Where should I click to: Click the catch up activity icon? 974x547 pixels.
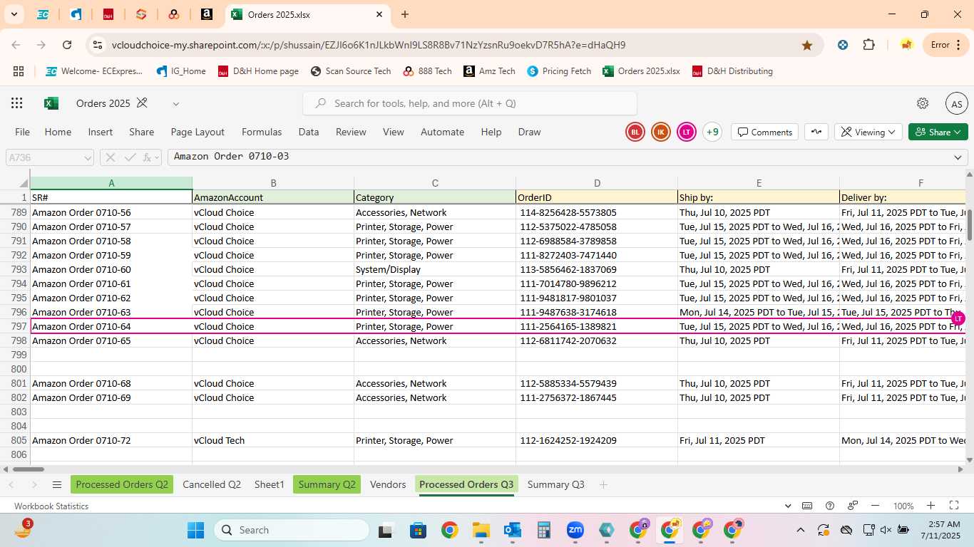click(816, 132)
